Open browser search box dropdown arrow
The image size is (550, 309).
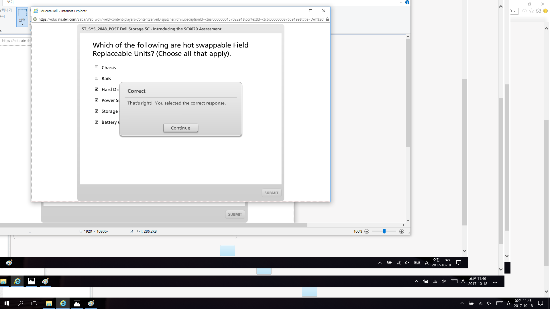[515, 11]
